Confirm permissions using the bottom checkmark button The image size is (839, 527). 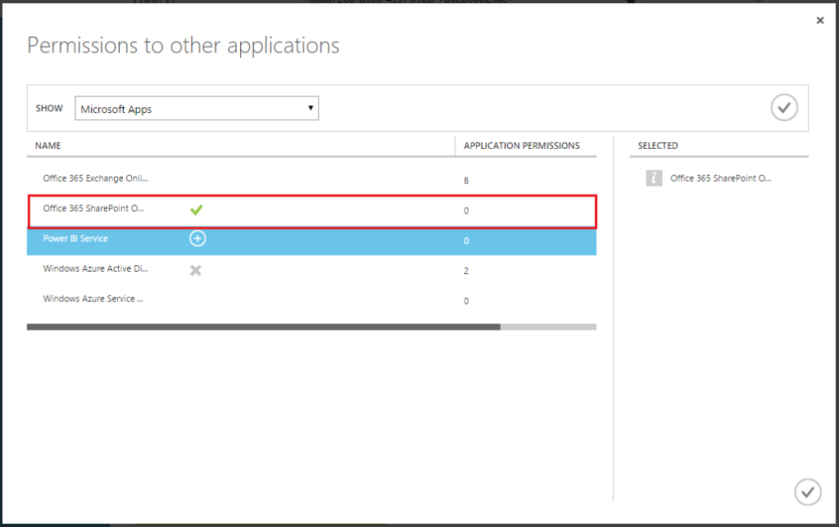point(808,491)
